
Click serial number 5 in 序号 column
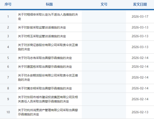[8, 58]
